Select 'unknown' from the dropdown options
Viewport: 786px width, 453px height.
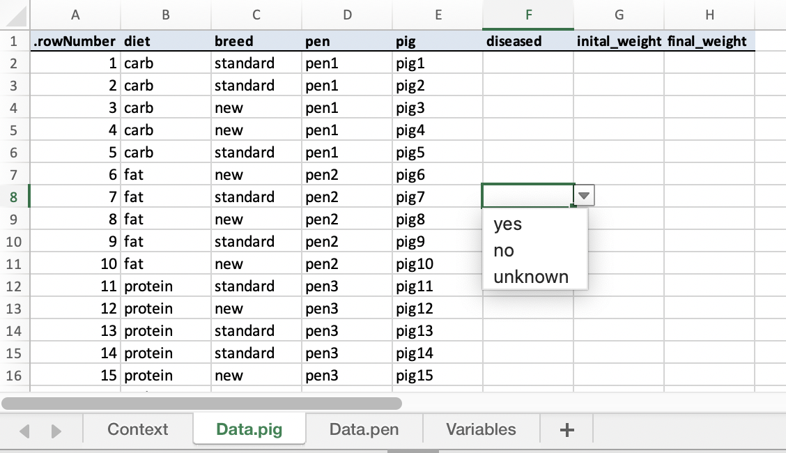click(531, 277)
